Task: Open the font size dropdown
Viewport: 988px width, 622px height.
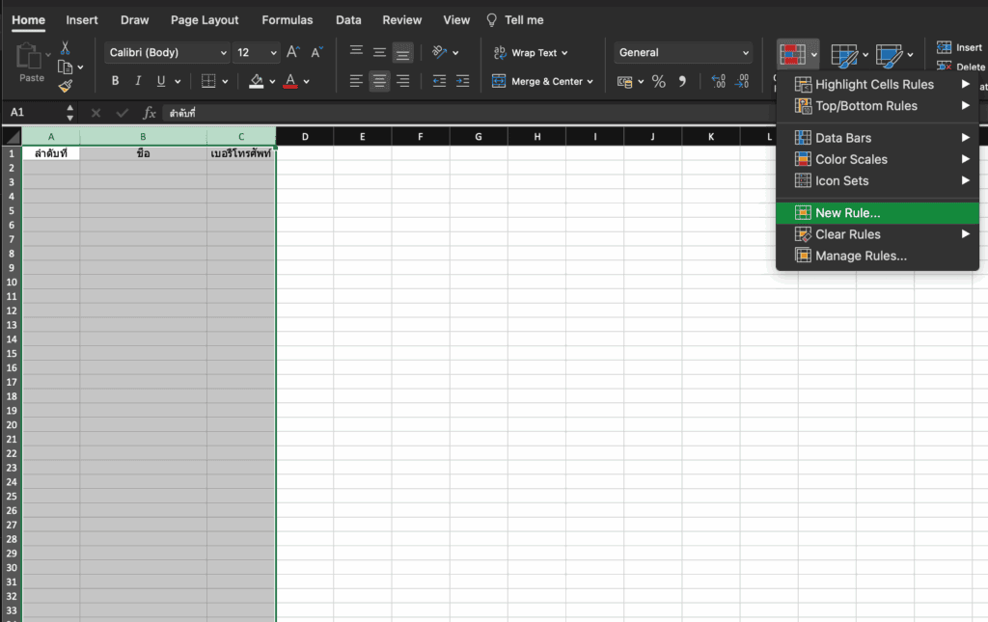Action: pos(274,52)
